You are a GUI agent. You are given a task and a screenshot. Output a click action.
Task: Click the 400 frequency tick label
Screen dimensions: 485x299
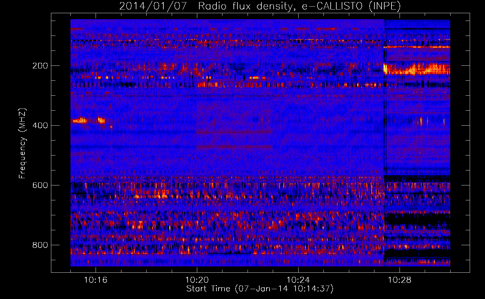point(40,125)
